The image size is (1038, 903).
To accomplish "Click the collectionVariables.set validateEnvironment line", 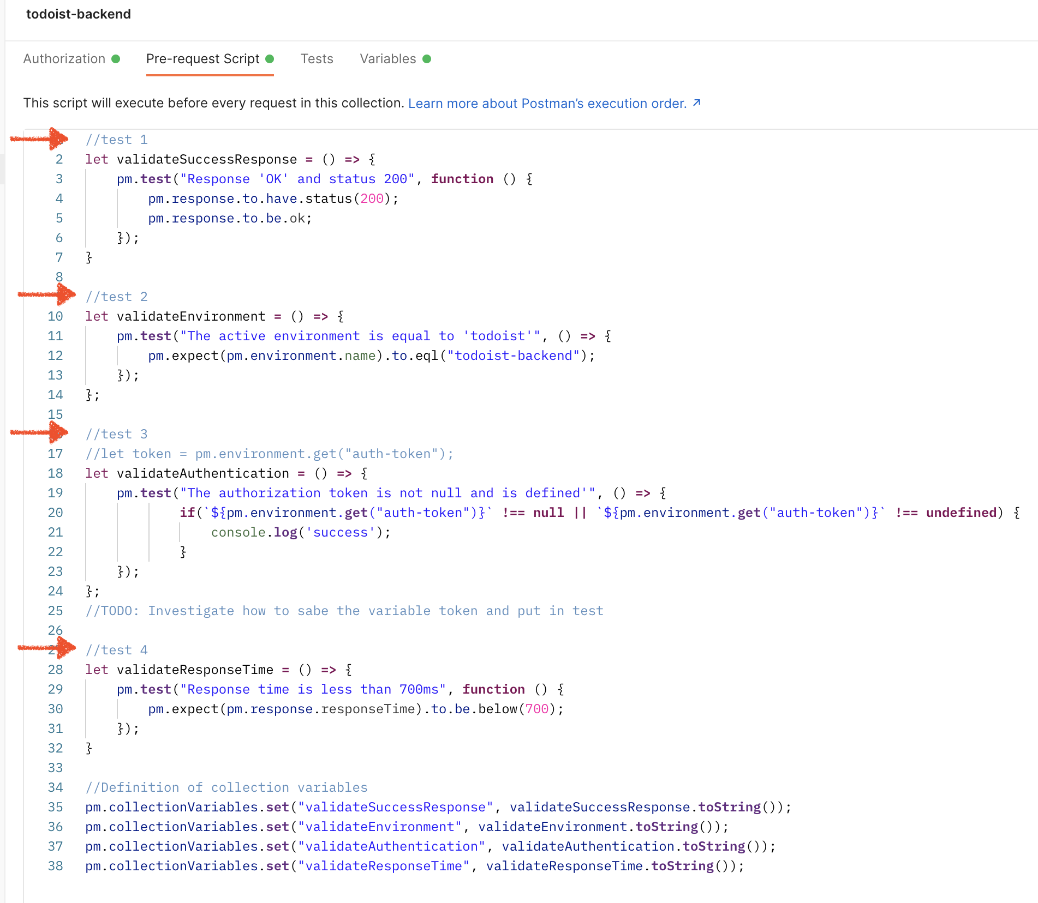I will pos(405,827).
